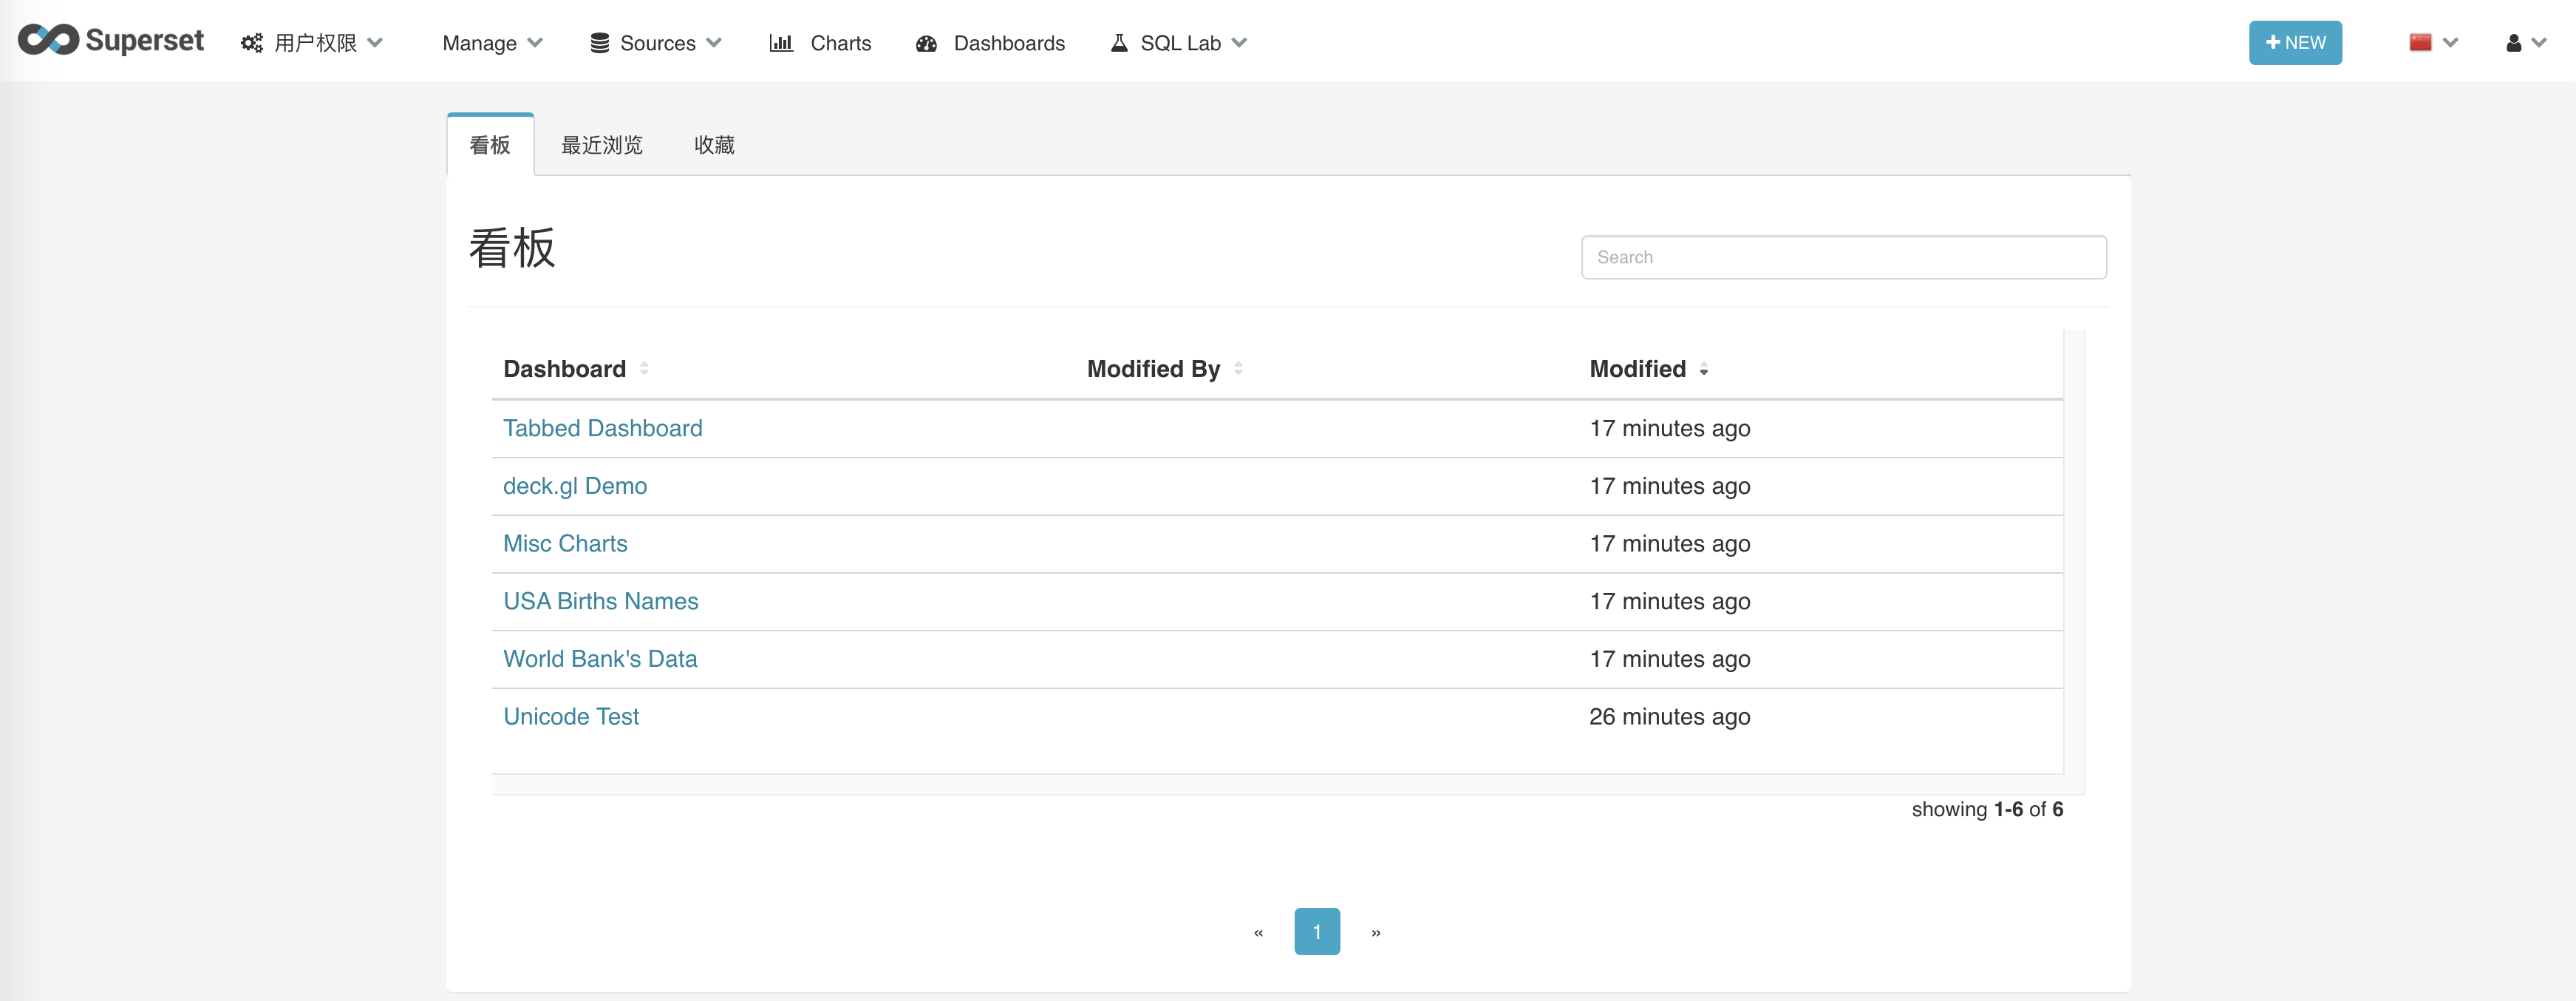The image size is (2576, 1001).
Task: Go to Dashboards in navbar
Action: point(990,43)
